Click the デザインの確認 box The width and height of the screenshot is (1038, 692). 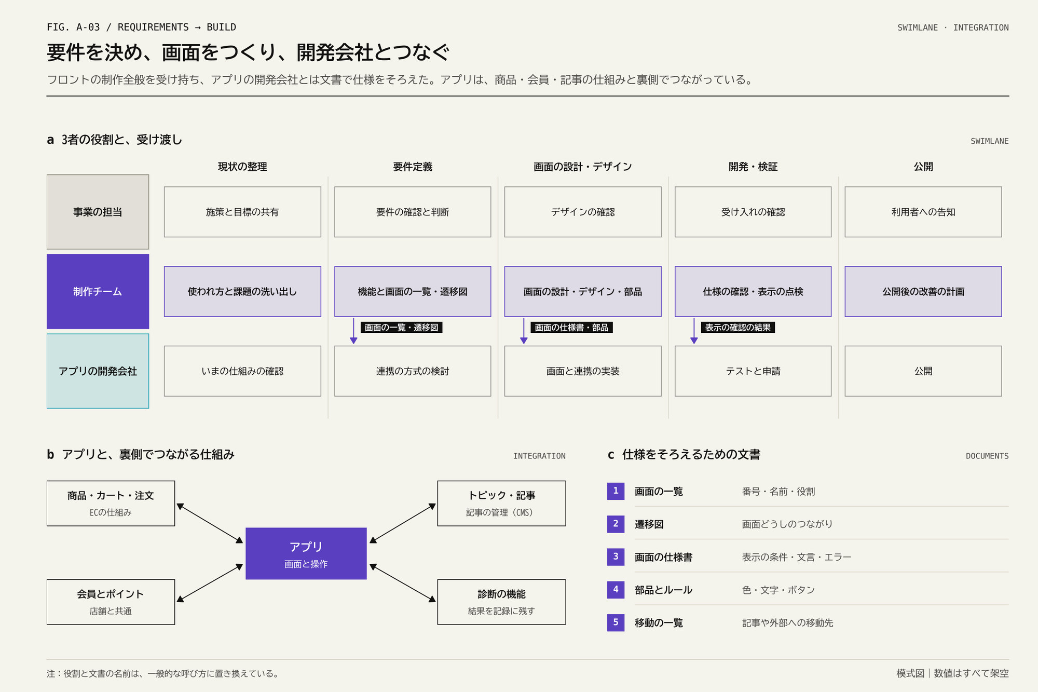click(583, 212)
